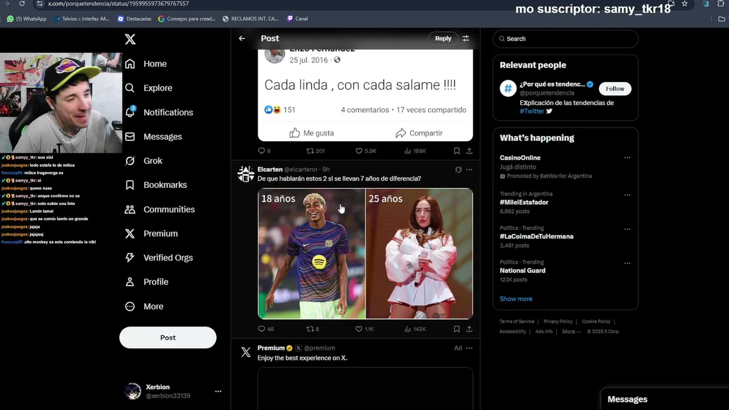The image size is (729, 410).
Task: Click Show more under trends
Action: (516, 299)
